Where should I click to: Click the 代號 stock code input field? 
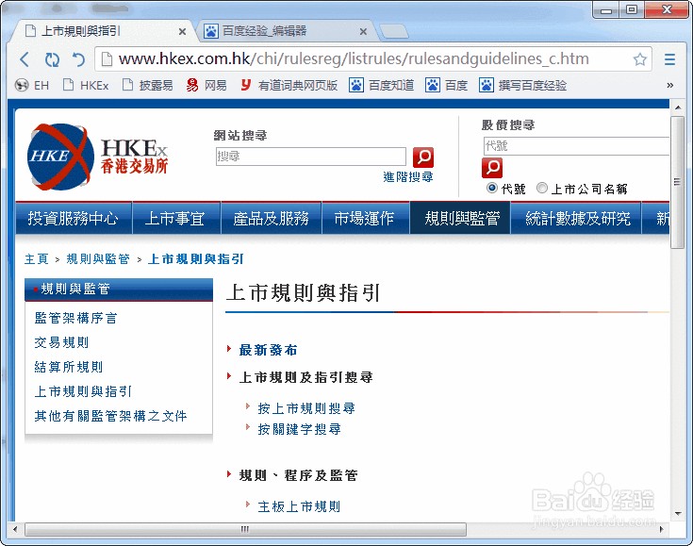pos(576,145)
